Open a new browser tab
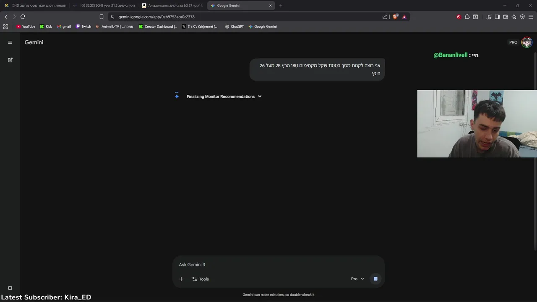Viewport: 537px width, 302px height. (281, 5)
